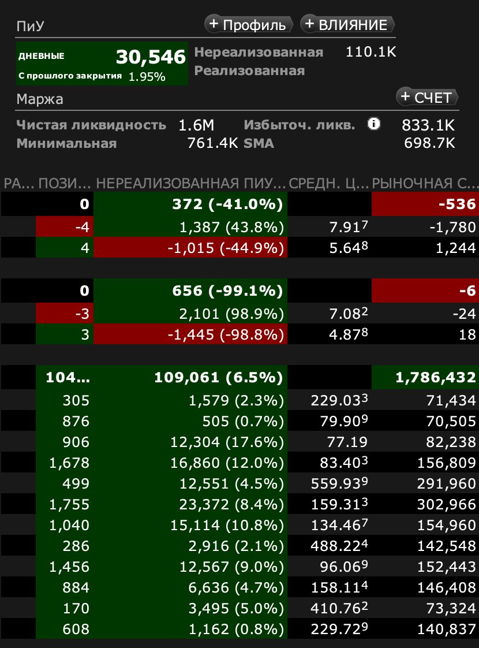479x648 pixels.
Task: Click the ПиУ section heading
Action: 30,26
